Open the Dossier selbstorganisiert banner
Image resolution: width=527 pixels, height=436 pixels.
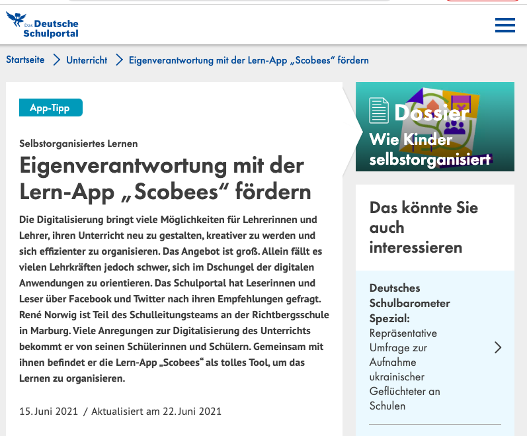435,127
